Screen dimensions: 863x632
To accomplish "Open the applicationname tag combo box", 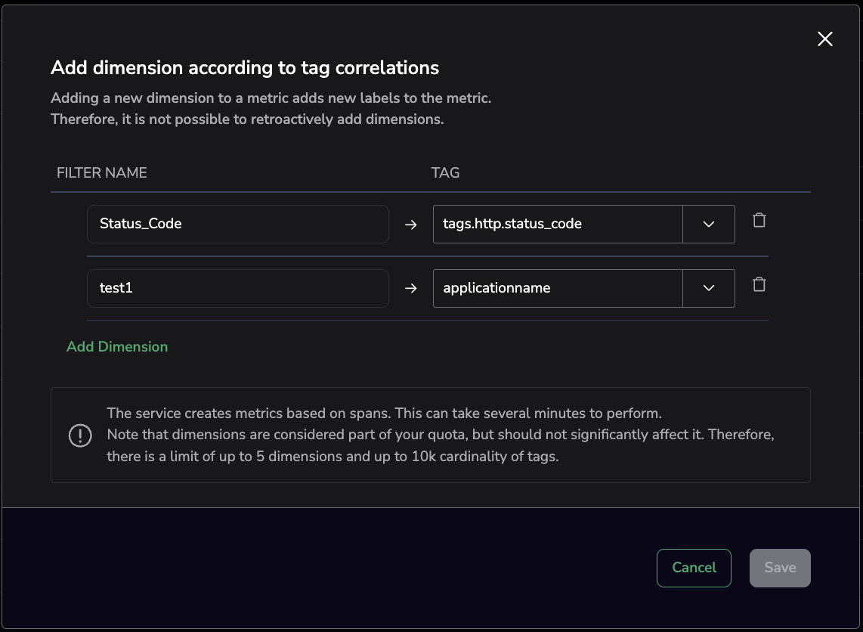I will tap(558, 289).
